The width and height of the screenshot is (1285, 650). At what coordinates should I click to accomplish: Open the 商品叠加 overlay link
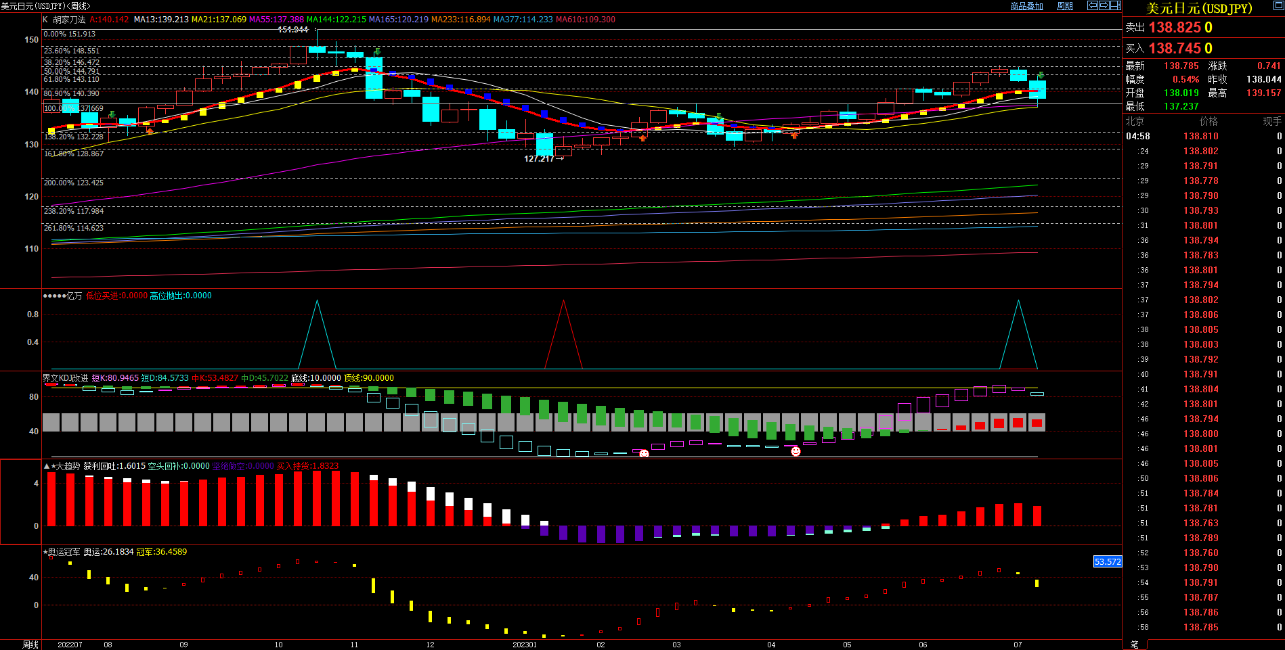point(1026,6)
